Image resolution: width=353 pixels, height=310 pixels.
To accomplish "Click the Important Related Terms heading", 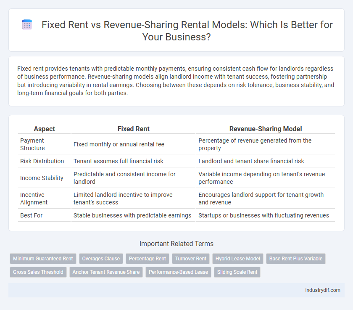I will 176,244.
